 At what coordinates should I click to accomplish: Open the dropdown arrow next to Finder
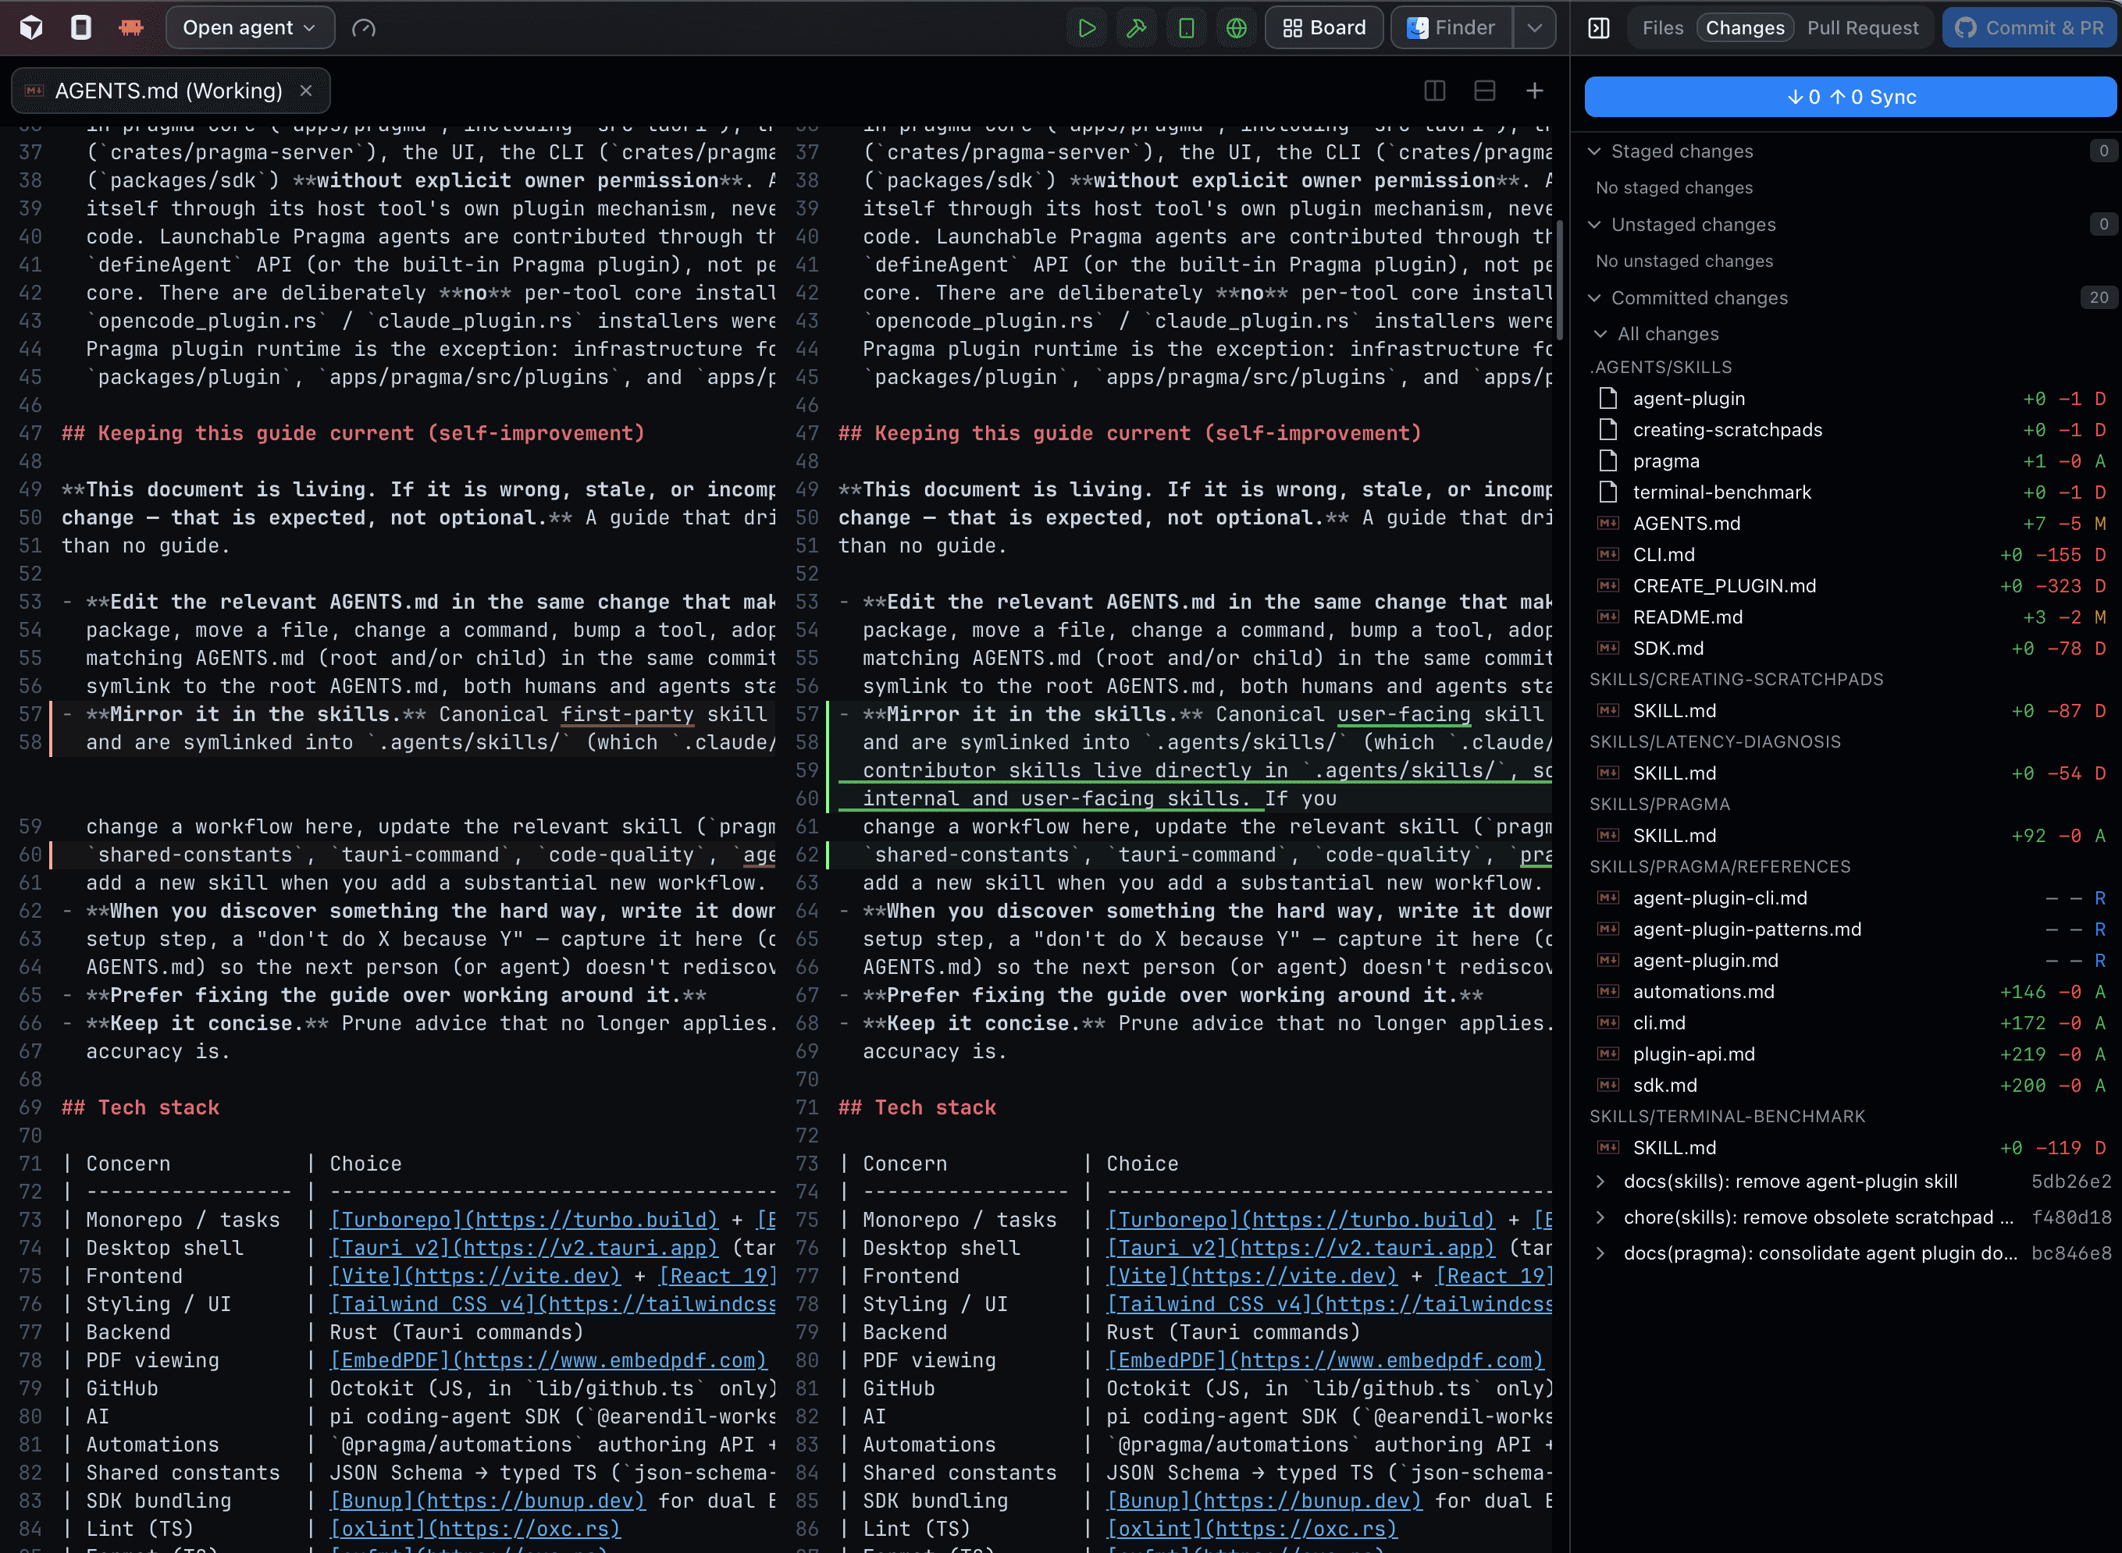click(1534, 28)
